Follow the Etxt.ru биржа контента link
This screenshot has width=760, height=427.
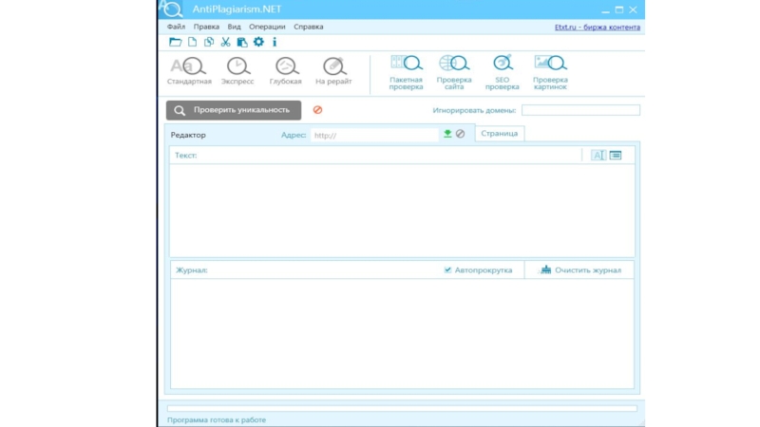[x=597, y=28]
